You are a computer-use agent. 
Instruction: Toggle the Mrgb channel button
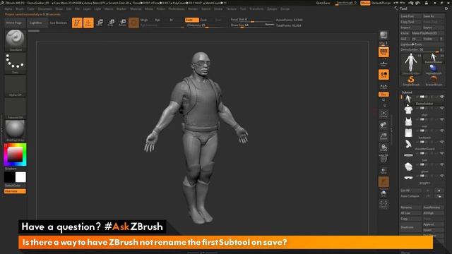(x=144, y=20)
